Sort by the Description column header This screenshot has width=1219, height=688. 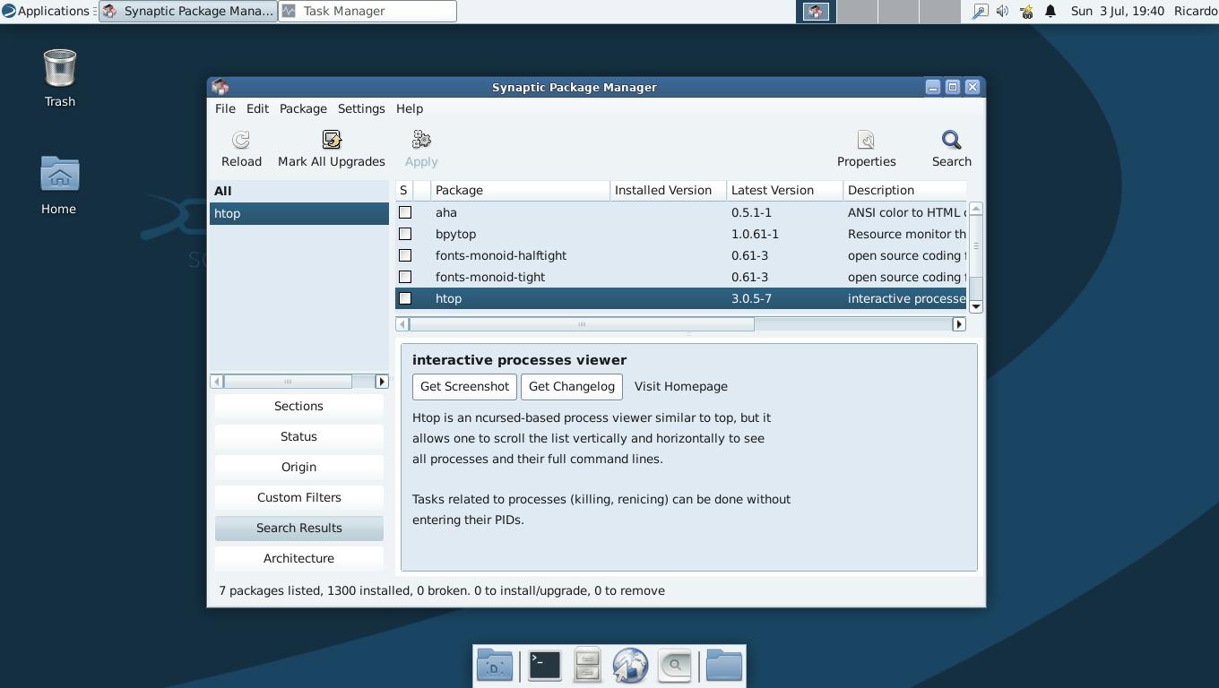[904, 190]
